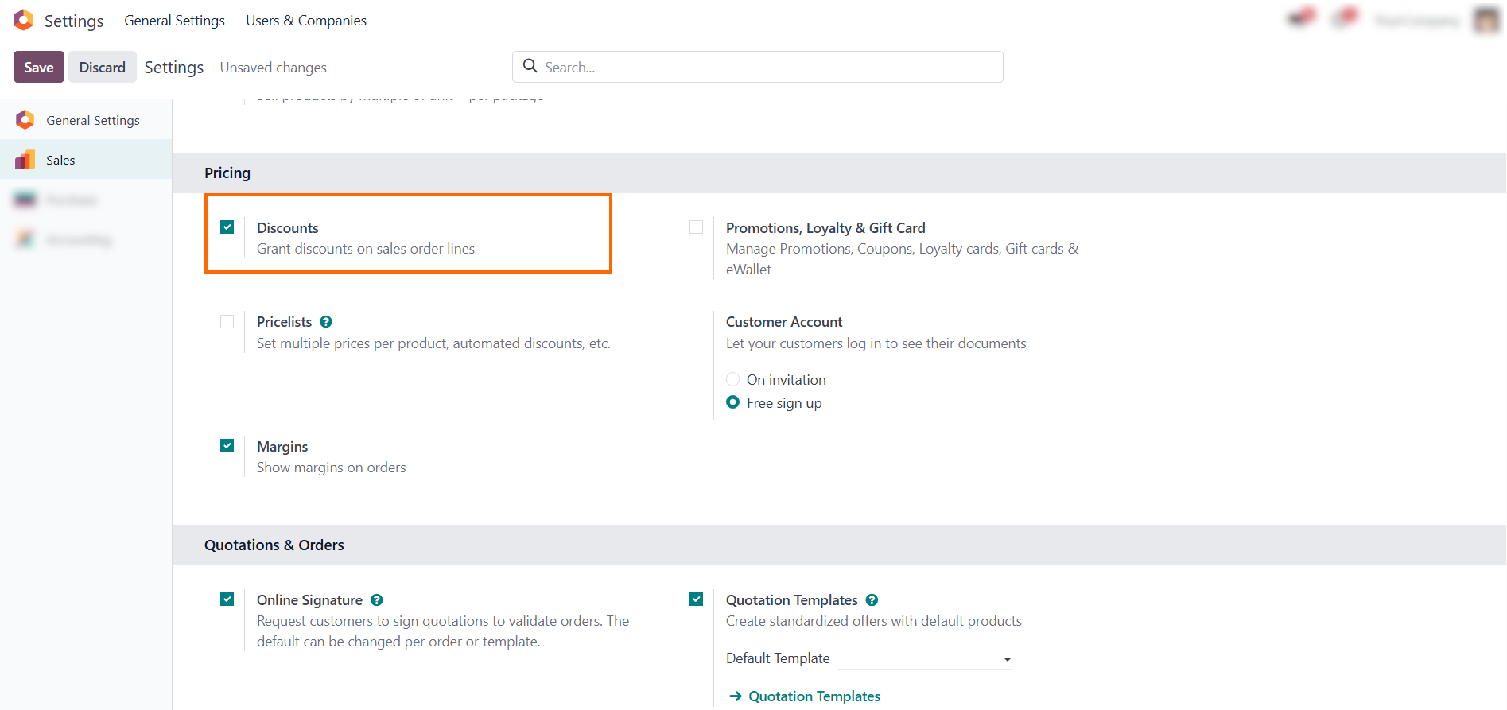Click the Sales sidebar bar-chart icon
The height and width of the screenshot is (710, 1507).
click(25, 160)
